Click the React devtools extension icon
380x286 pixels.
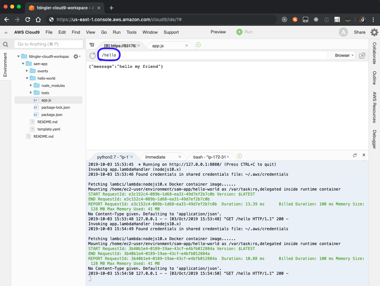316,20
